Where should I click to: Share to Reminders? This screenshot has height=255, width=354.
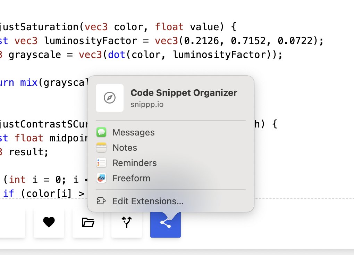(x=171, y=163)
